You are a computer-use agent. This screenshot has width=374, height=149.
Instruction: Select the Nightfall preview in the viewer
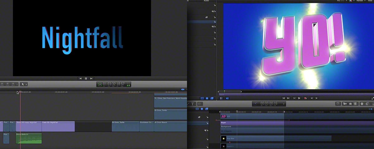coord(82,38)
